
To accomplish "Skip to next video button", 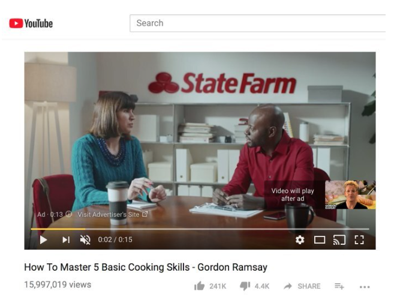I will 66,239.
